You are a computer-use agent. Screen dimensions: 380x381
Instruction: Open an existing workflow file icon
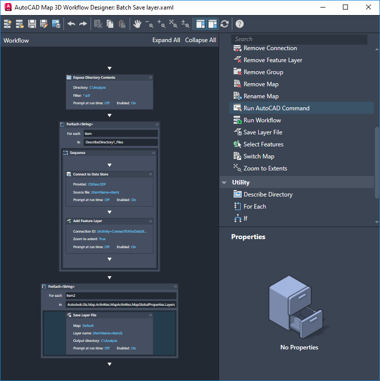pos(20,24)
